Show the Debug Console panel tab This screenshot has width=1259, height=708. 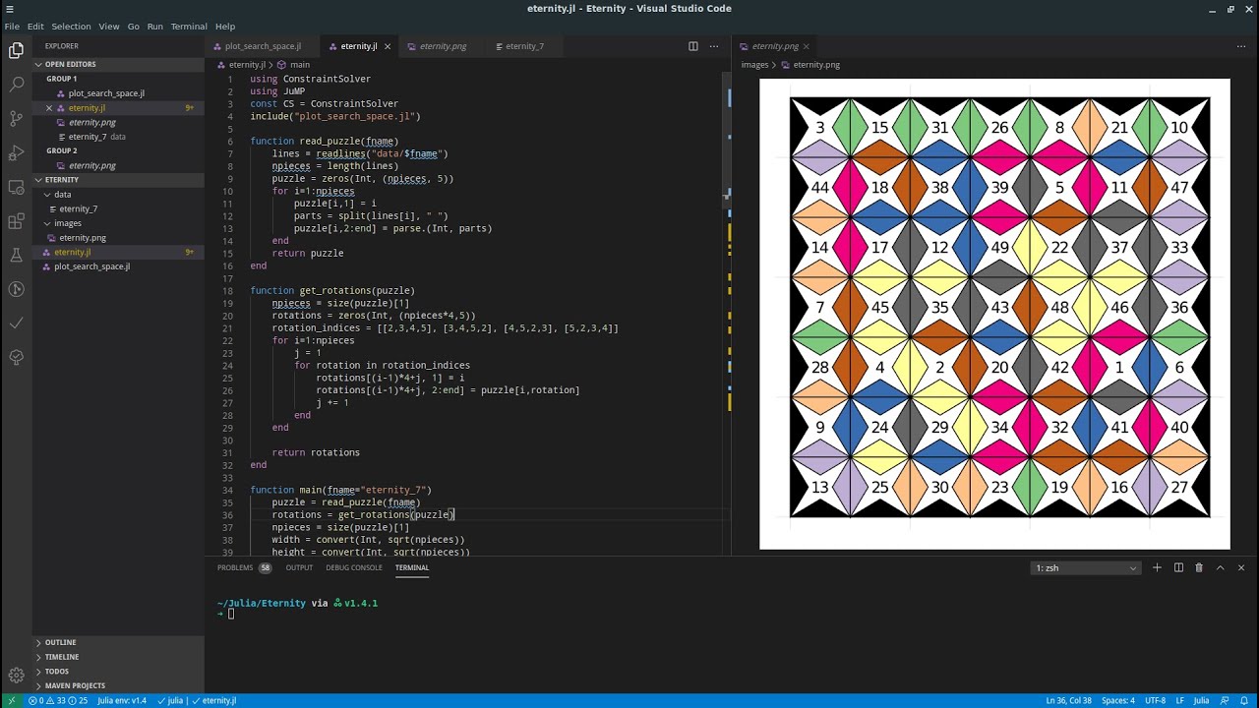pos(354,567)
